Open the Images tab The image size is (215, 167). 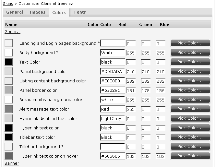point(37,12)
